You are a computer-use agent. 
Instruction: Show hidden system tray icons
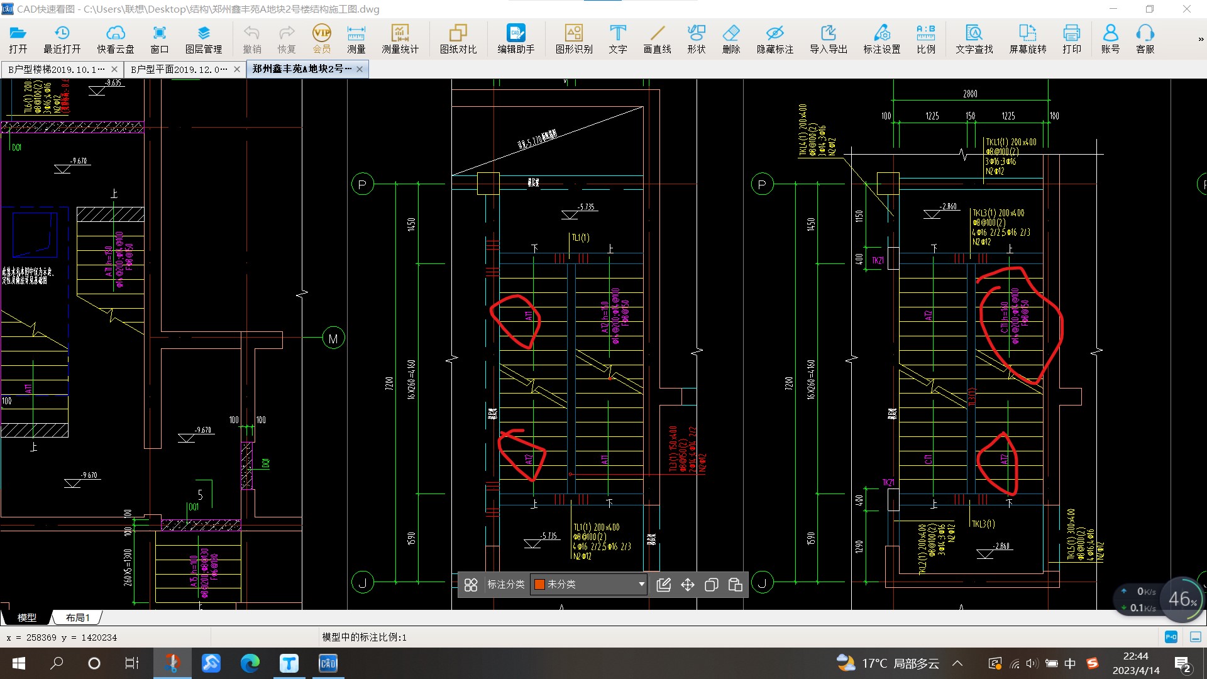[957, 663]
